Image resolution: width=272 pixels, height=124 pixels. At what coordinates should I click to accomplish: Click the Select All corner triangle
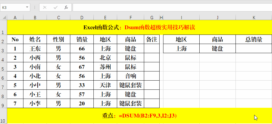[4, 18]
